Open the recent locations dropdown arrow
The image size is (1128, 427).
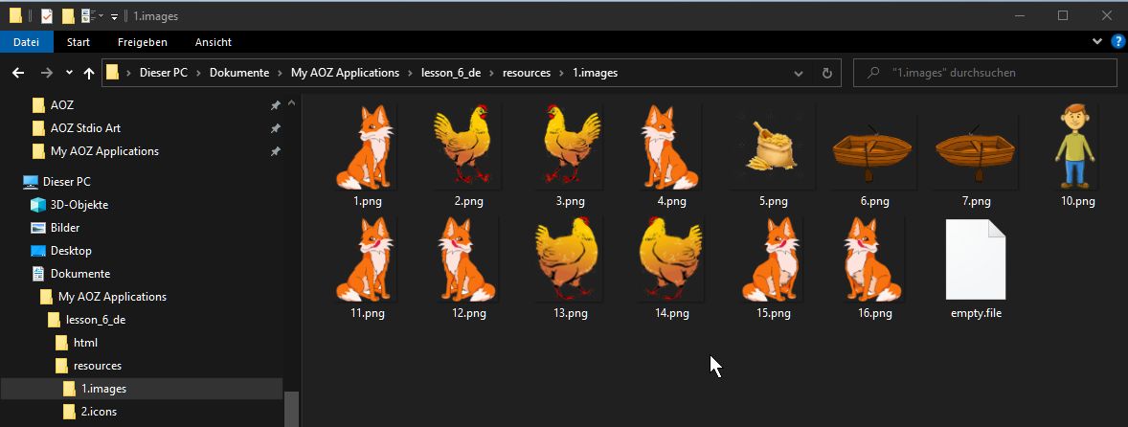click(69, 73)
